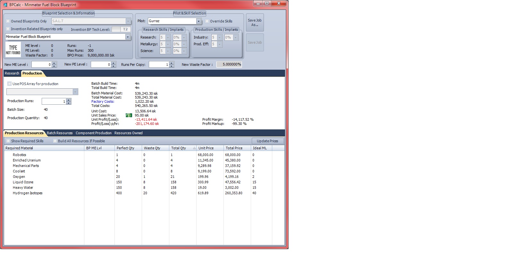This screenshot has width=532, height=262.
Task: Select the Heavy Water material row
Action: click(144, 188)
